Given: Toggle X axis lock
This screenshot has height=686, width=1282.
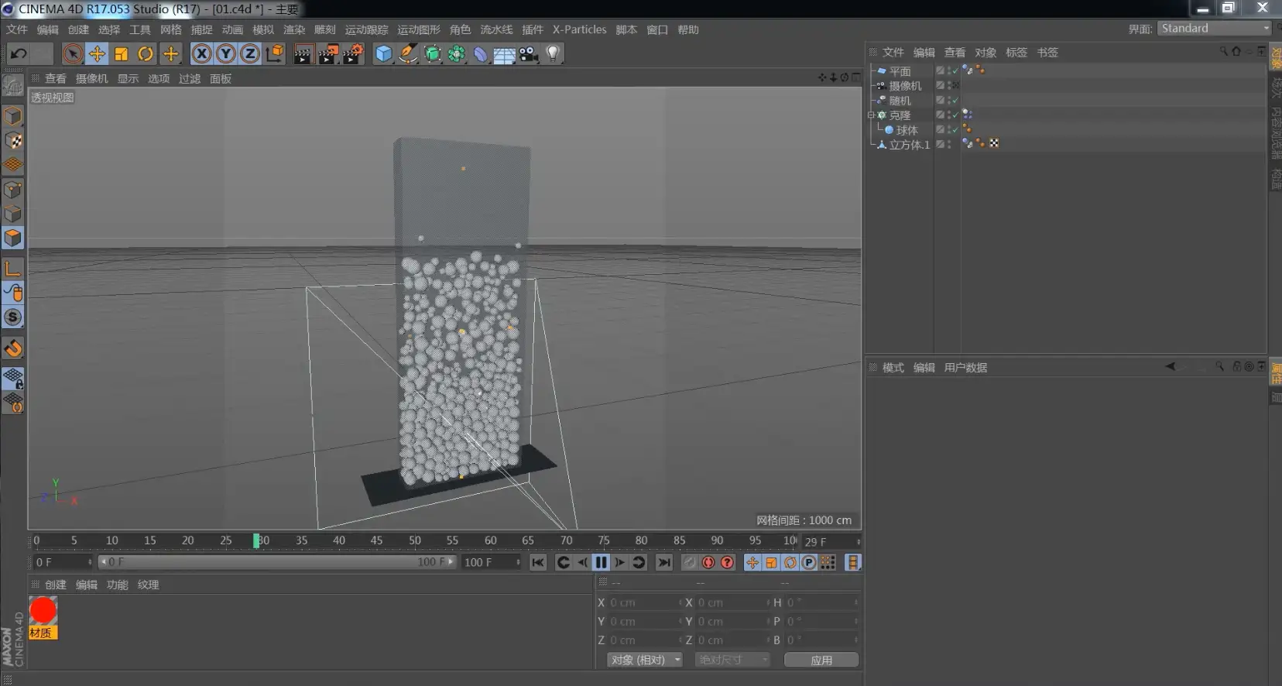Looking at the screenshot, I should point(201,53).
